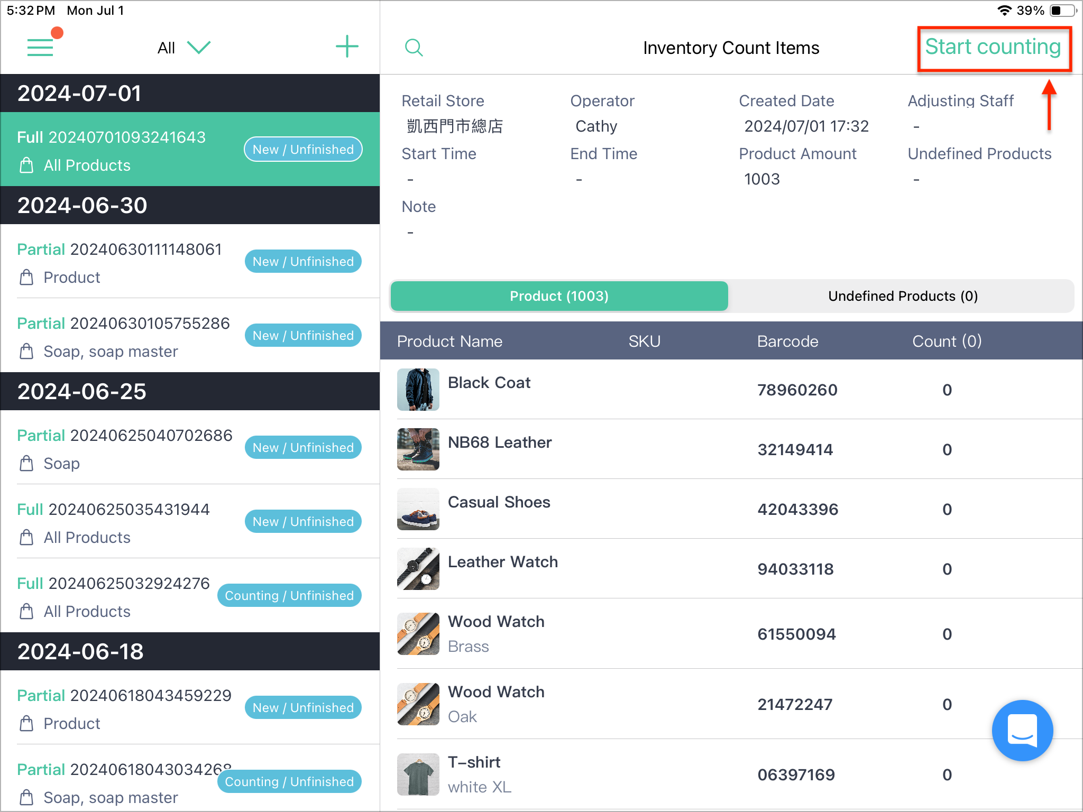Open search in Inventory Count Items
This screenshot has width=1083, height=812.
[414, 48]
